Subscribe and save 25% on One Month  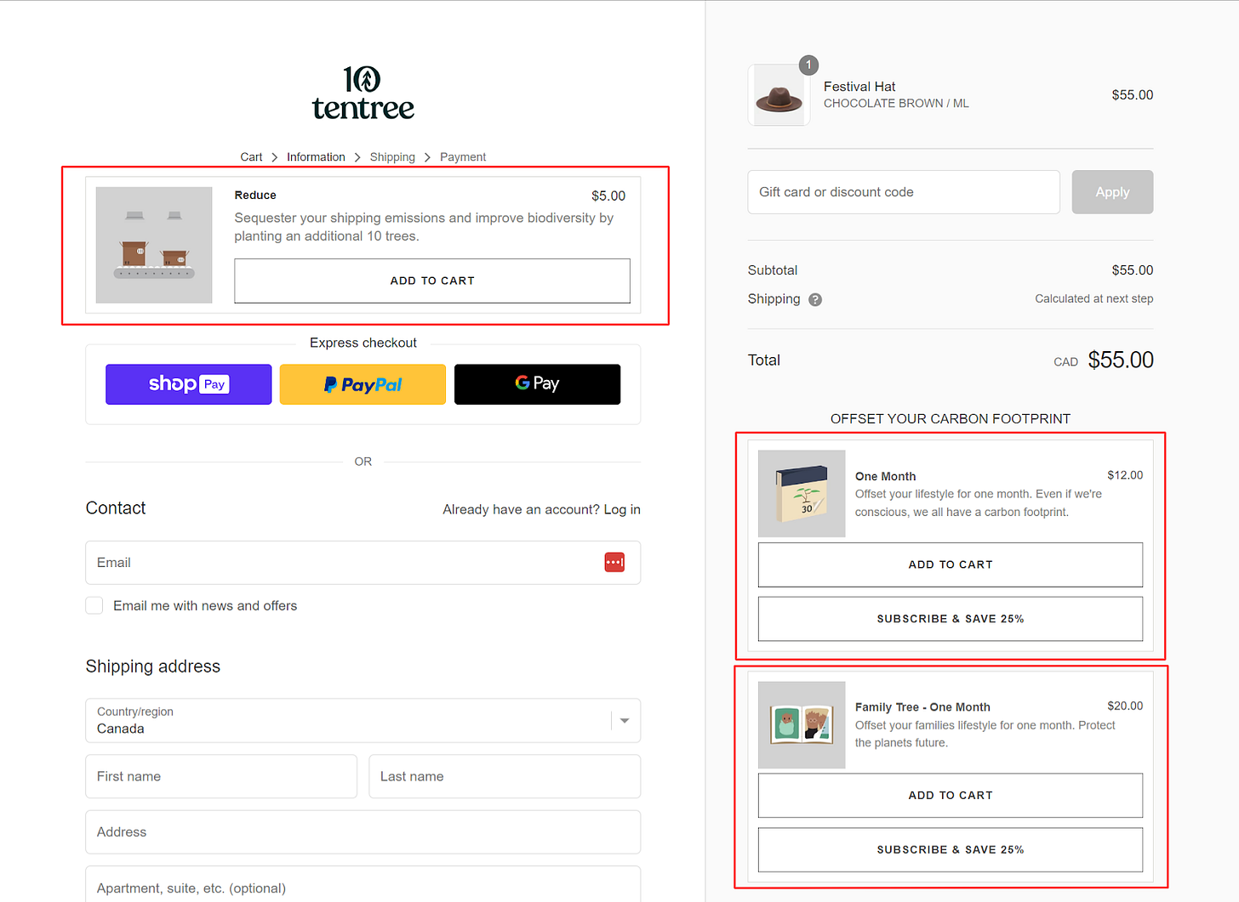[951, 619]
